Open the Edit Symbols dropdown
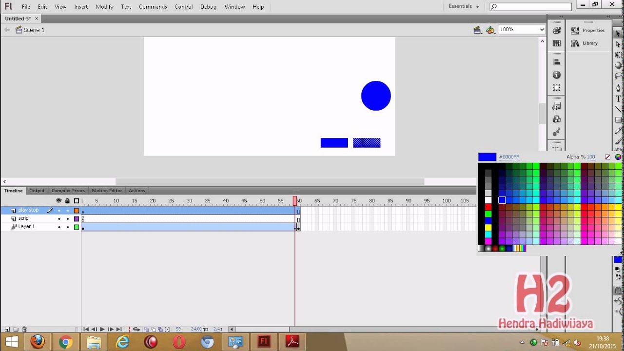This screenshot has height=351, width=624. (491, 30)
